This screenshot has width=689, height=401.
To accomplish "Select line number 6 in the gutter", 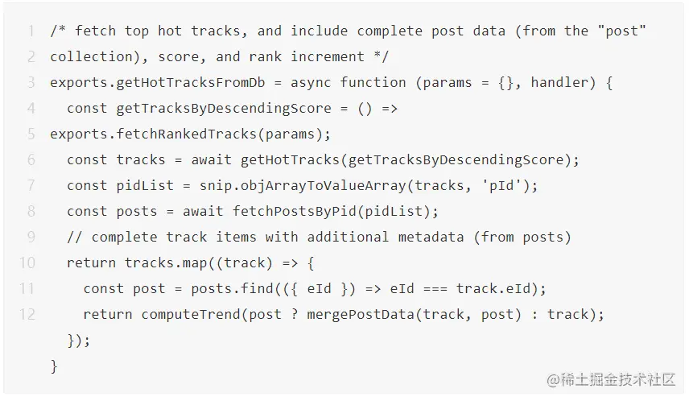I will (31, 159).
